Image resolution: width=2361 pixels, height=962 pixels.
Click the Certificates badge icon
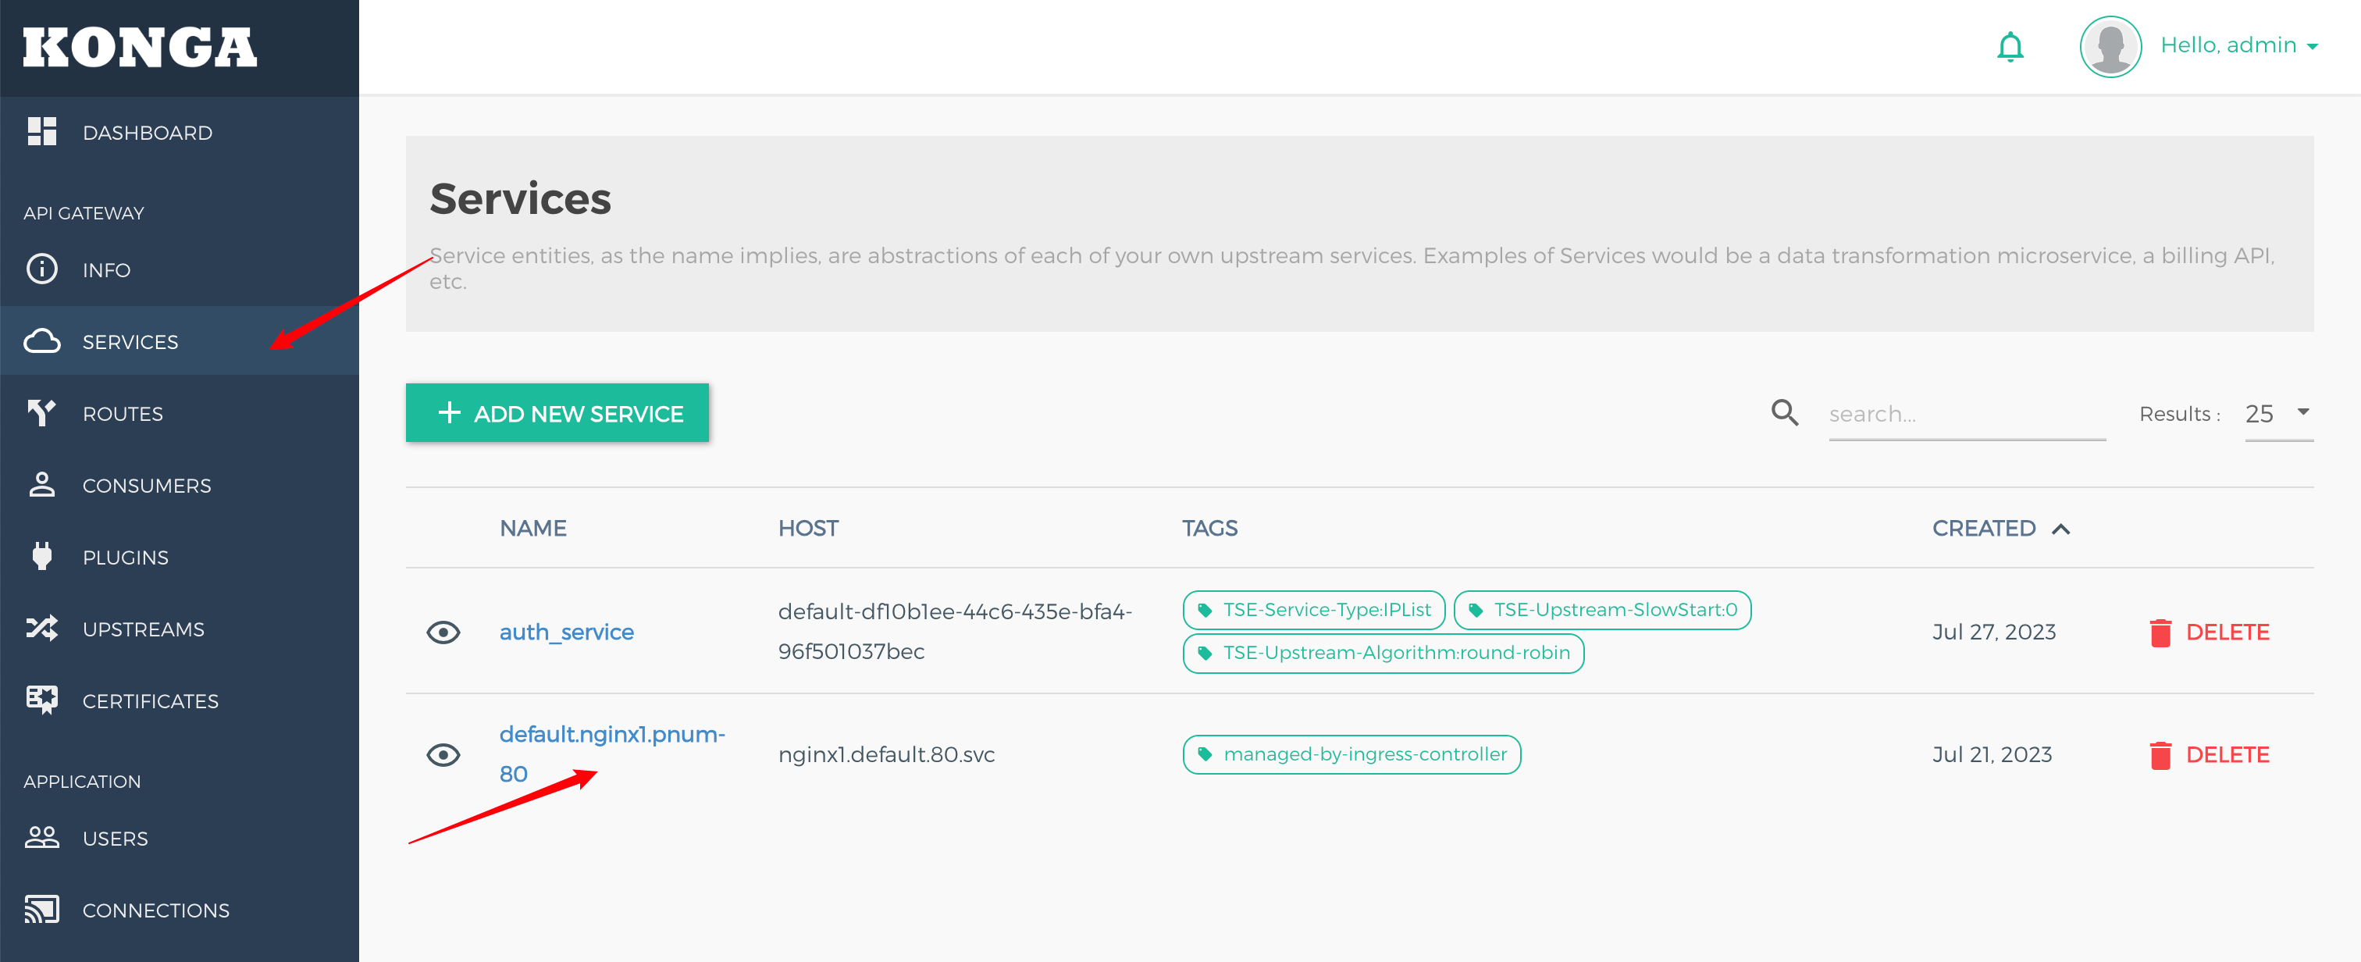coord(42,700)
